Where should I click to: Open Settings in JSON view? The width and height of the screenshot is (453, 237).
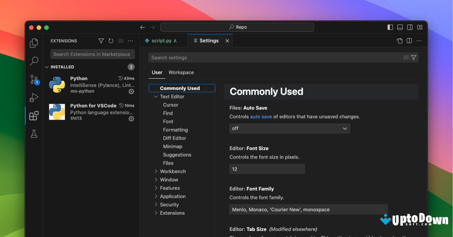click(399, 40)
